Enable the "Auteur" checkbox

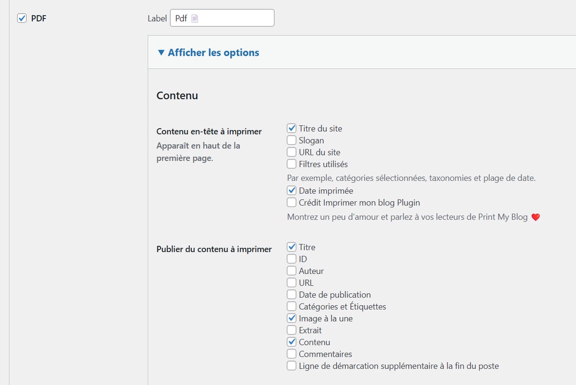[x=292, y=271]
